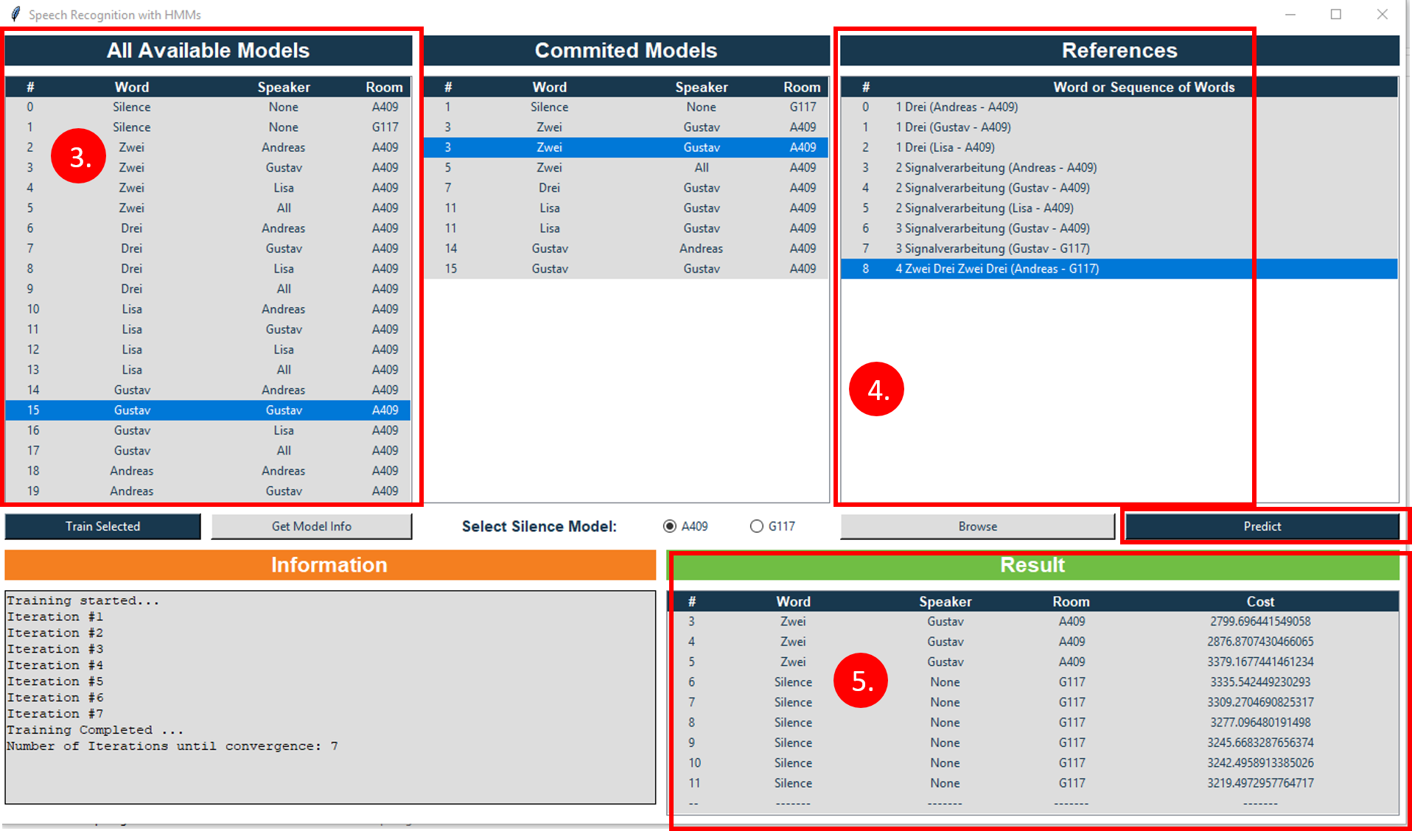Select reference '1 Drei (Gustav - A409)'

click(x=1119, y=127)
